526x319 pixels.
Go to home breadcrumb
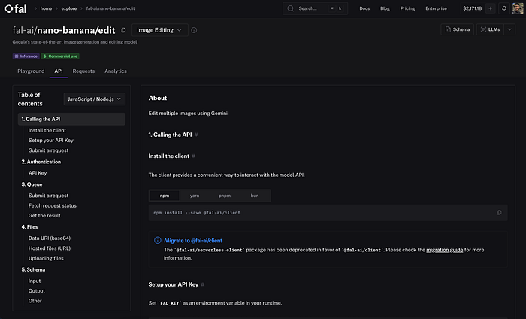point(47,8)
